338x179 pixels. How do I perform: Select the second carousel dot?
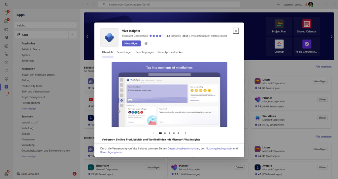click(x=165, y=133)
